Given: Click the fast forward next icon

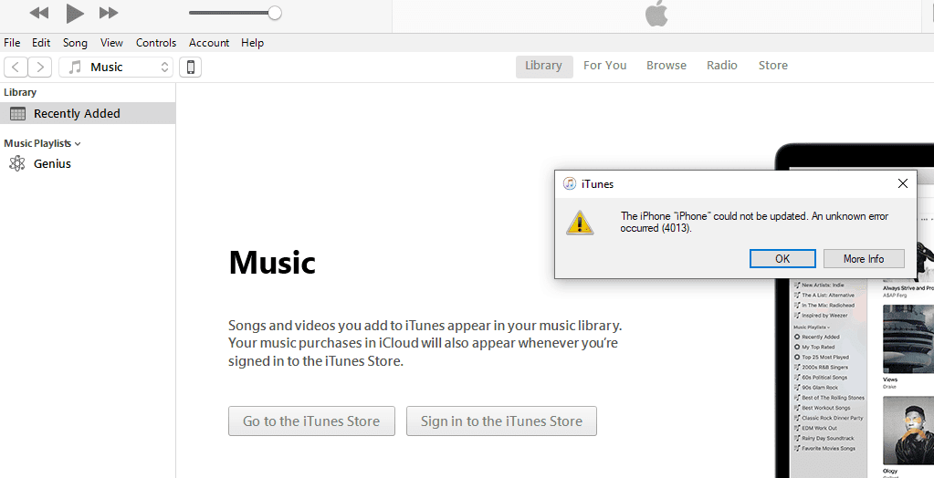Looking at the screenshot, I should [109, 13].
